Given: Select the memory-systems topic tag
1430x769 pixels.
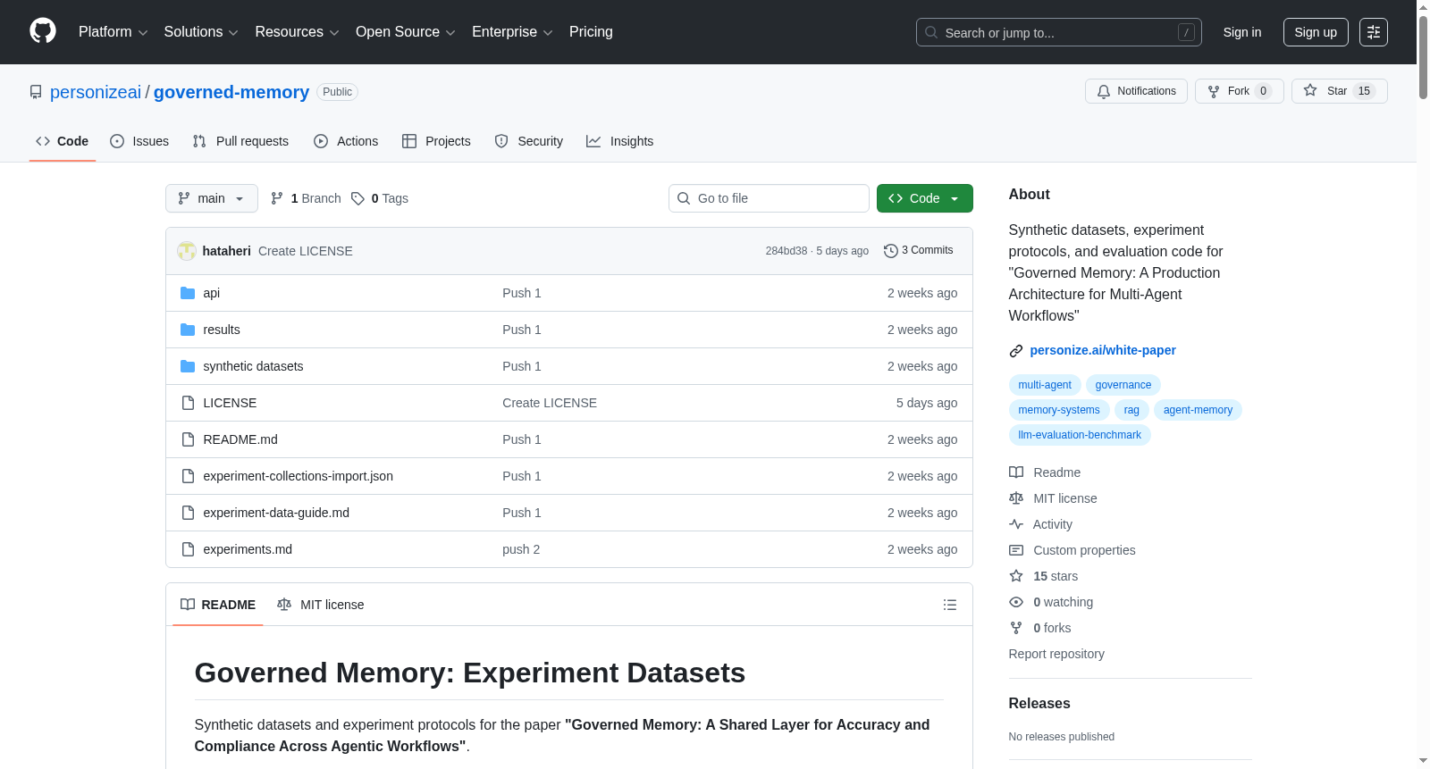Looking at the screenshot, I should coord(1059,410).
